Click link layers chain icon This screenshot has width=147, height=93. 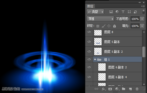(96, 89)
